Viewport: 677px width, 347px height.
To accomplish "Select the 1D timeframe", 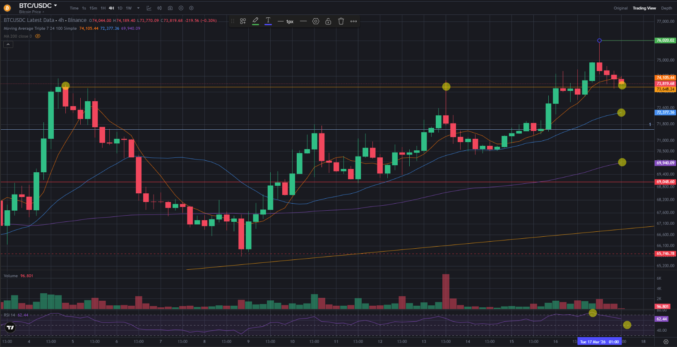I will (x=120, y=8).
